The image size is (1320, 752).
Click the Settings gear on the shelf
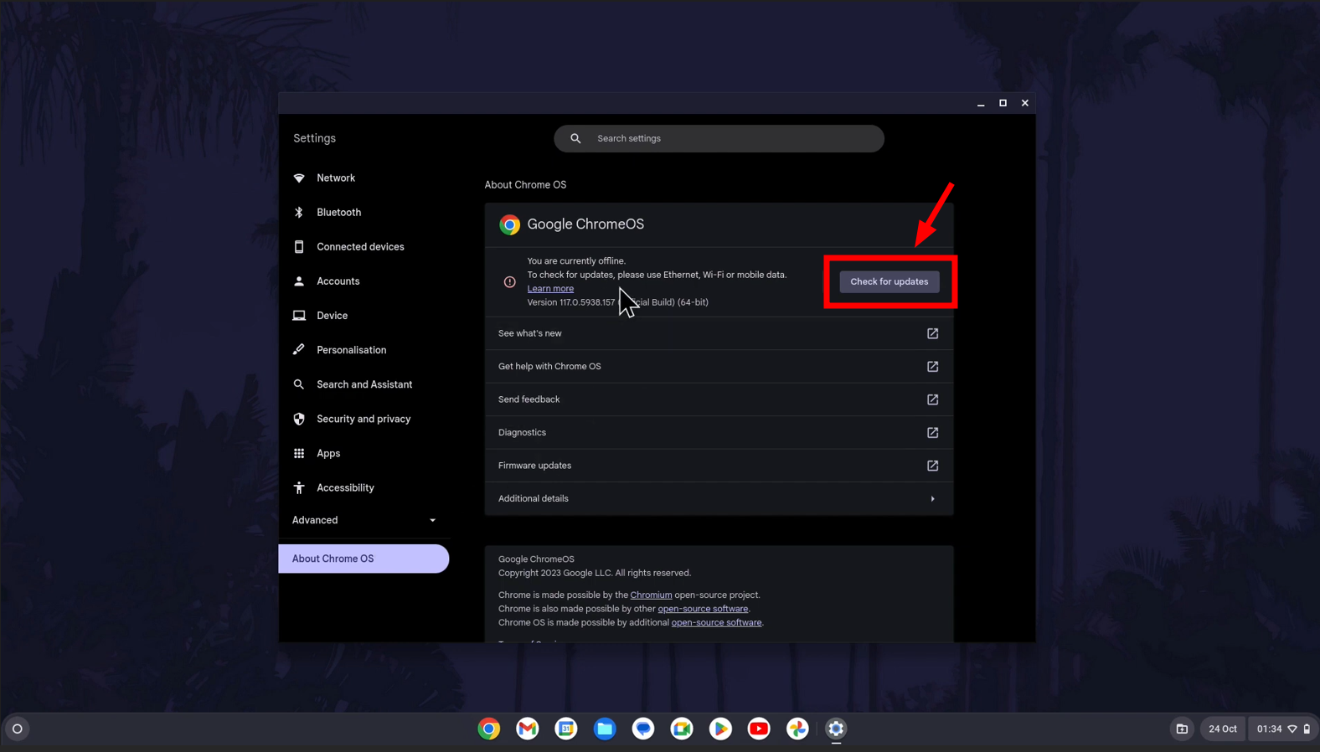pyautogui.click(x=836, y=729)
